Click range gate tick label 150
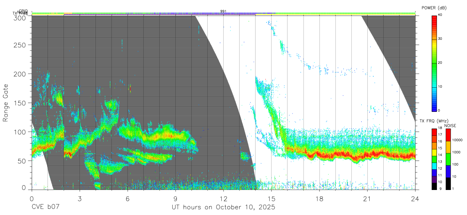Screen dimensions: 467x215 coord(21,103)
